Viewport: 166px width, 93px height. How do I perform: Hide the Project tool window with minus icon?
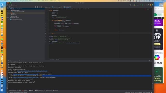pyautogui.click(x=44, y=7)
